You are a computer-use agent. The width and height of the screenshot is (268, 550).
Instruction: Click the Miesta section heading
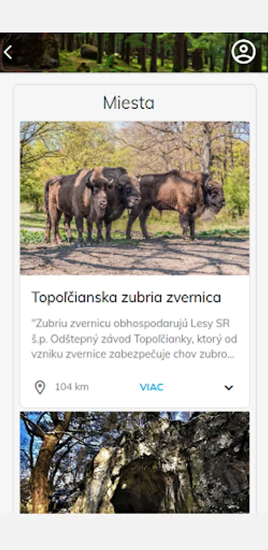(129, 103)
